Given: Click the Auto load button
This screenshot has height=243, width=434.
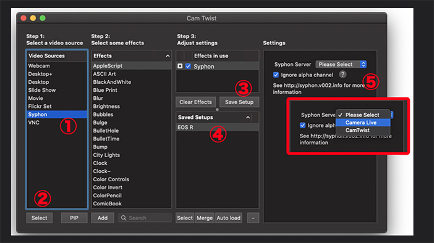Looking at the screenshot, I should click(x=229, y=218).
